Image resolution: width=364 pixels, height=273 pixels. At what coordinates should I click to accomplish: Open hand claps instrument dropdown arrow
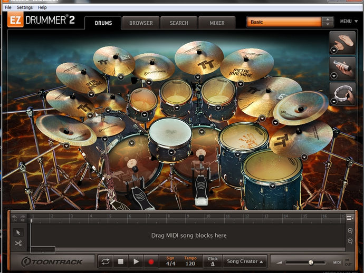334,50
